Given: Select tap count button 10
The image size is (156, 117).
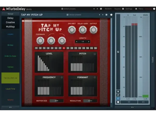Looking at the screenshot, I should coord(72,48).
